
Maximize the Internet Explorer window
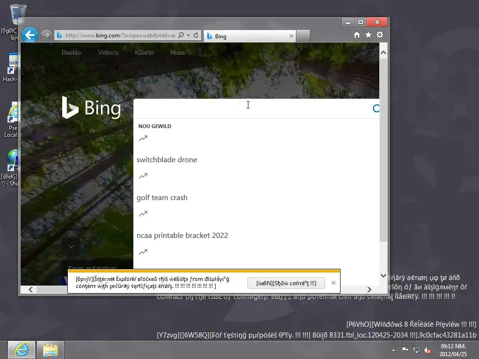point(361,22)
